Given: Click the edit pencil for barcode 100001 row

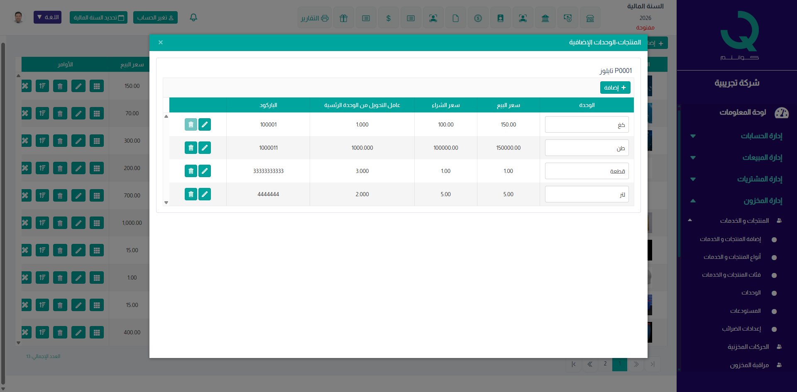Looking at the screenshot, I should [x=205, y=124].
